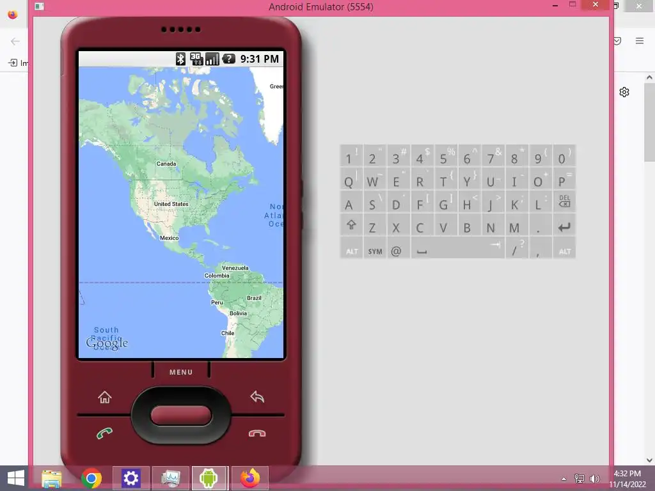Image resolution: width=655 pixels, height=491 pixels.
Task: Click the Venezuela label on the map
Action: 235,268
